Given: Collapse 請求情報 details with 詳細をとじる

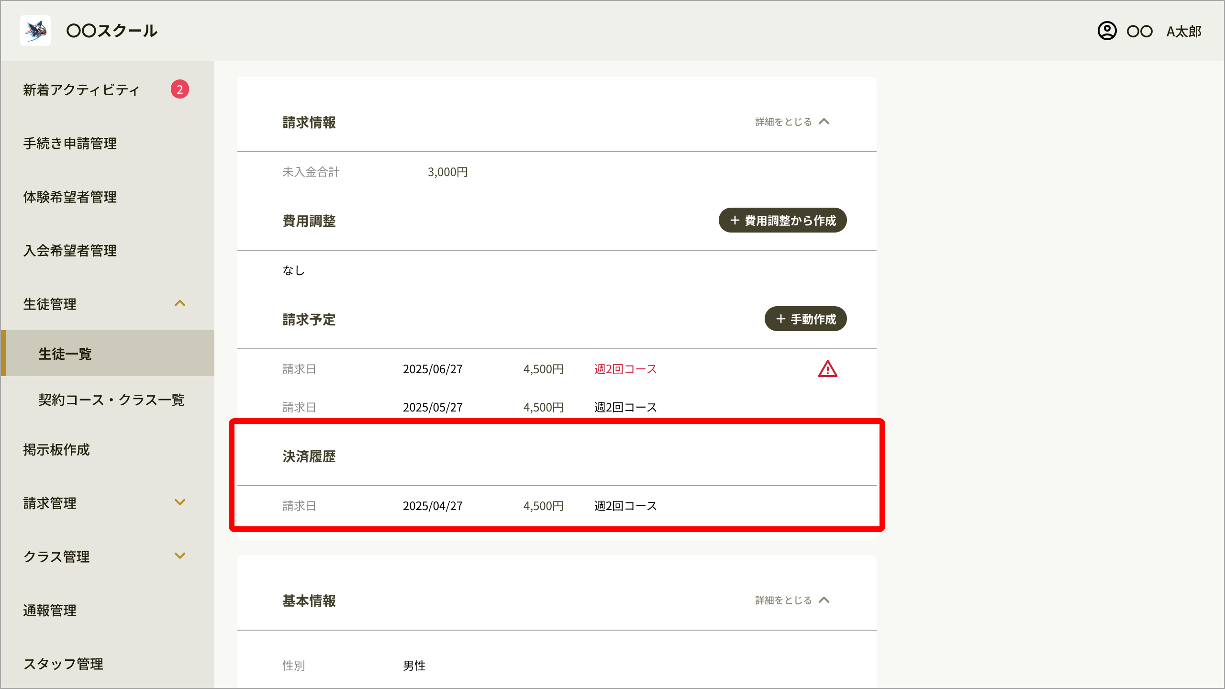Looking at the screenshot, I should pos(792,122).
